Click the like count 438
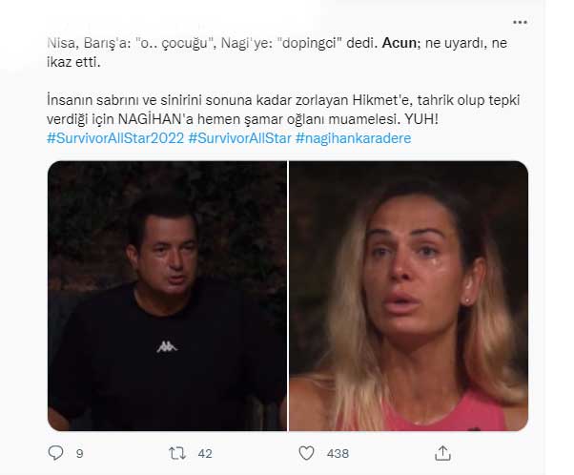Viewport: 574px width, 475px height. click(x=338, y=454)
